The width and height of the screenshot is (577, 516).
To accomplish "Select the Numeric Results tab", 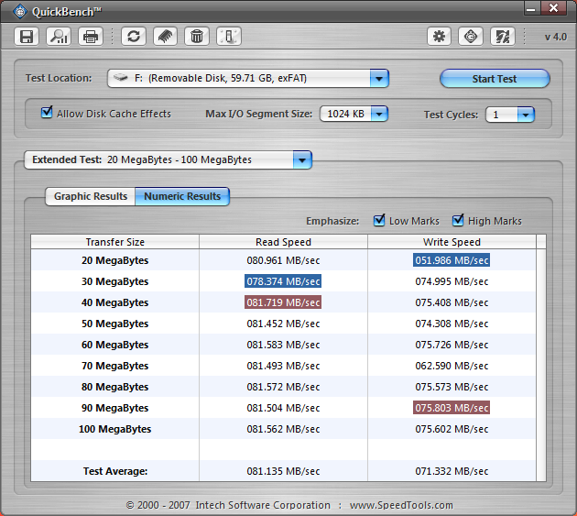I will click(x=182, y=196).
